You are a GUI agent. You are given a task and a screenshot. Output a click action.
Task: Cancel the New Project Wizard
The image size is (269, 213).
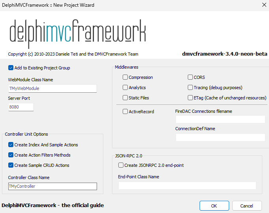tap(247, 206)
